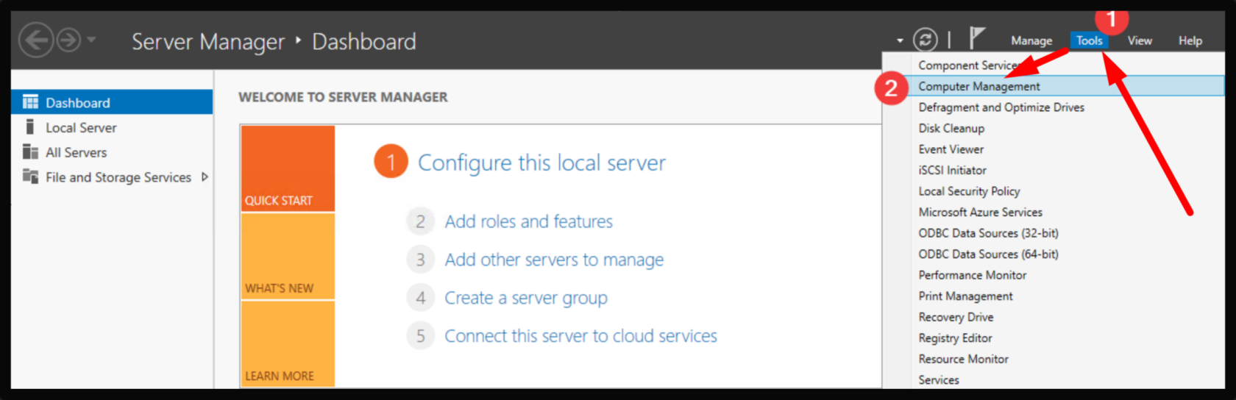Click Add other servers to manage
The height and width of the screenshot is (400, 1236).
pos(554,260)
